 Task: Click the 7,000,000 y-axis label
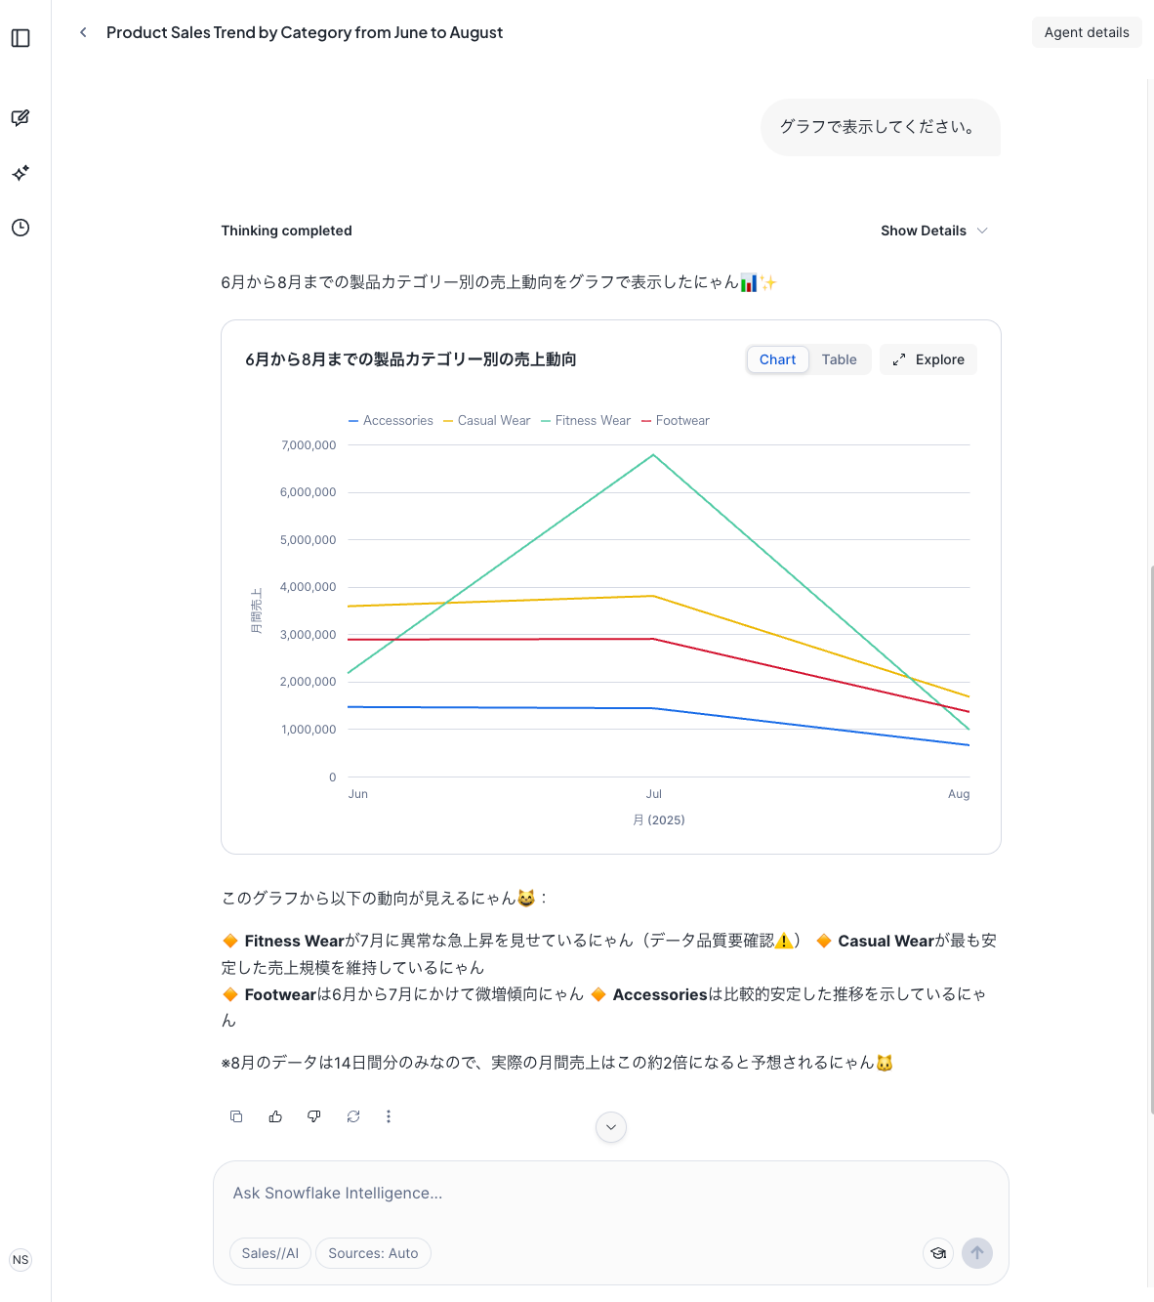tap(309, 445)
